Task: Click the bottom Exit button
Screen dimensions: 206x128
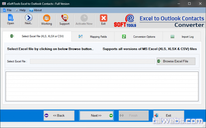Action: [x=168, y=115]
